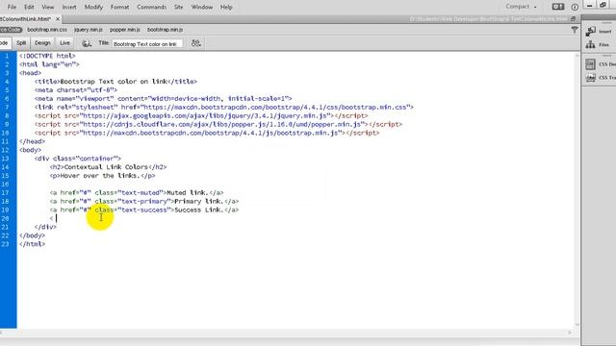The height and width of the screenshot is (346, 616).
Task: Click the closing </div> line
Action: [x=45, y=227]
